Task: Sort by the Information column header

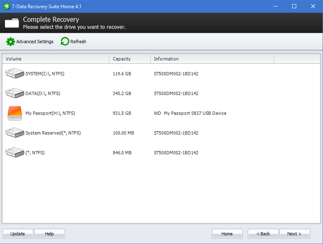Action: point(212,59)
